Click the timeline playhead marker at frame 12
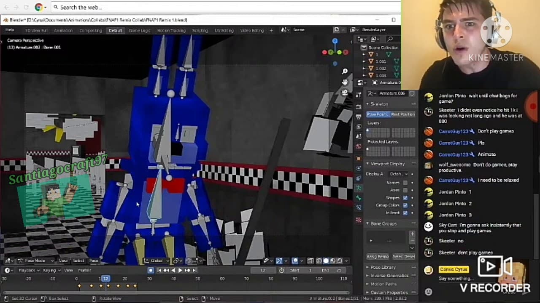The height and width of the screenshot is (303, 540). click(x=105, y=279)
